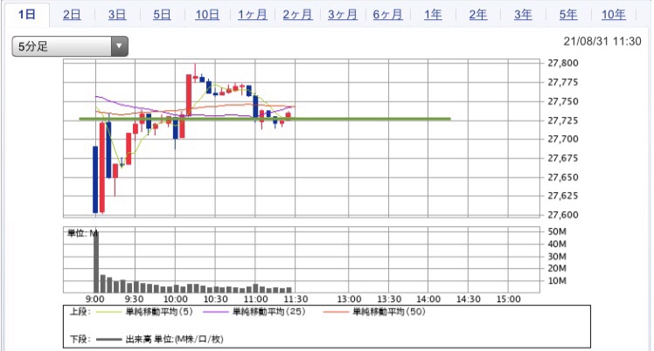654x351 pixels.
Task: Click the 21/08/31 11:30 timestamp
Action: coord(602,41)
